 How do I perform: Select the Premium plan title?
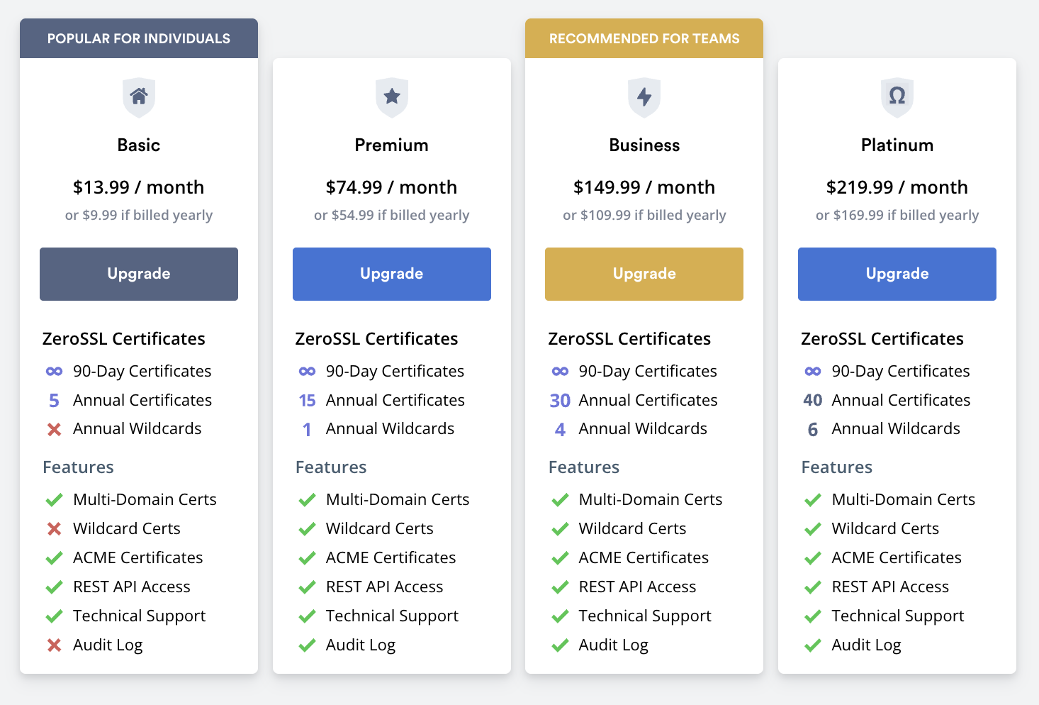(x=392, y=145)
